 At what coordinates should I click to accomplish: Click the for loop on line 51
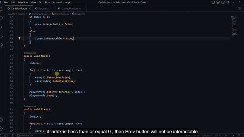56,70
